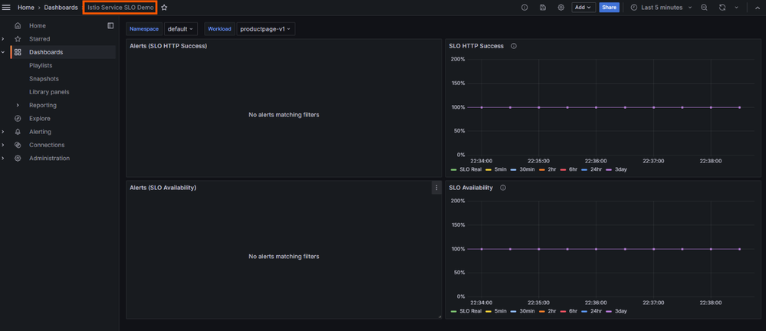
Task: Toggle 3day series in SLO Availability legend
Action: click(x=621, y=311)
